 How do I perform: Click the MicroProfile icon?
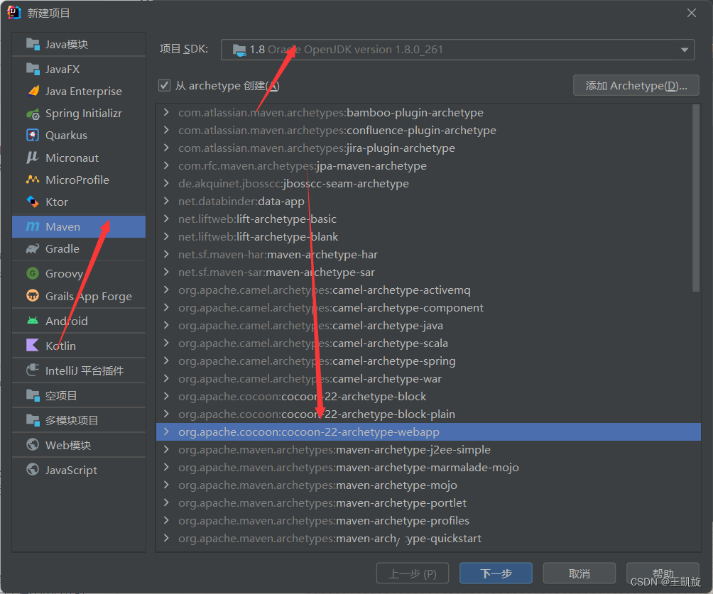[x=33, y=180]
